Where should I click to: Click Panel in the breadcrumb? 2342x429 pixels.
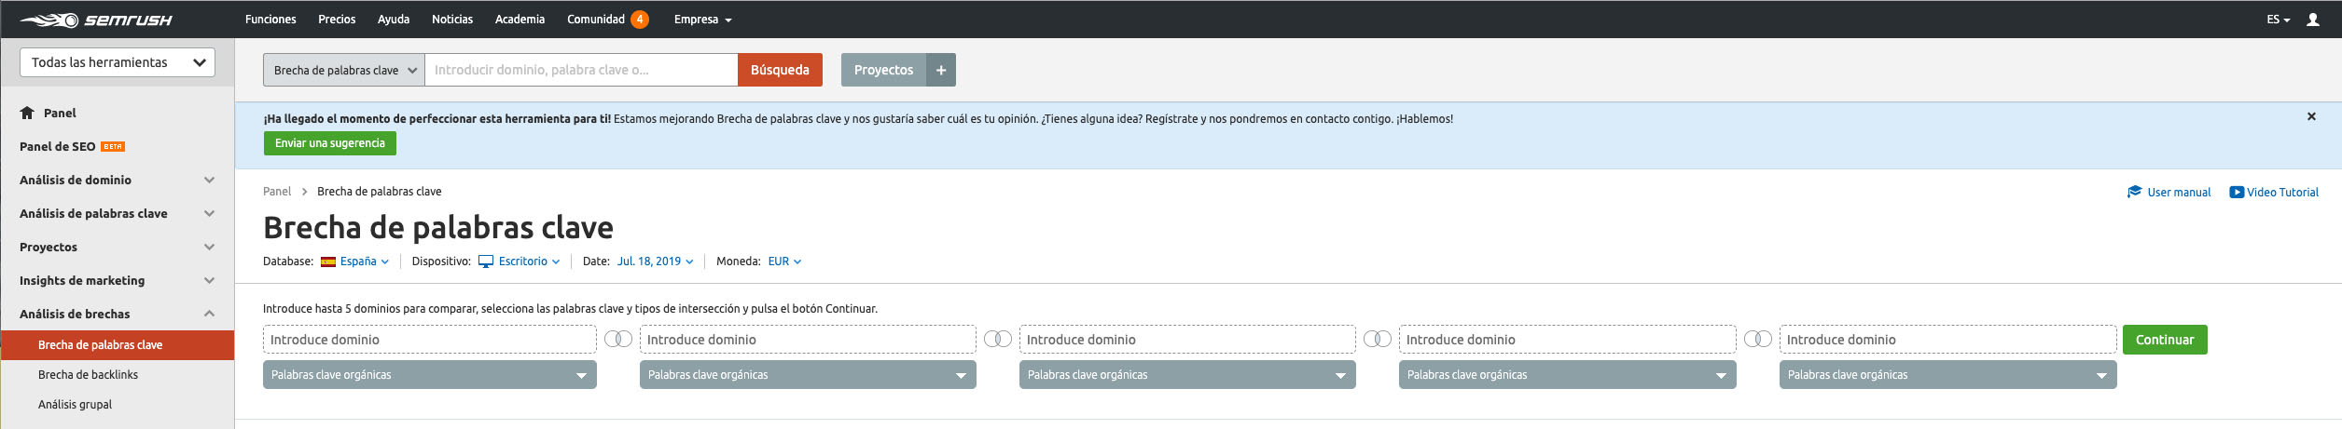pyautogui.click(x=277, y=192)
